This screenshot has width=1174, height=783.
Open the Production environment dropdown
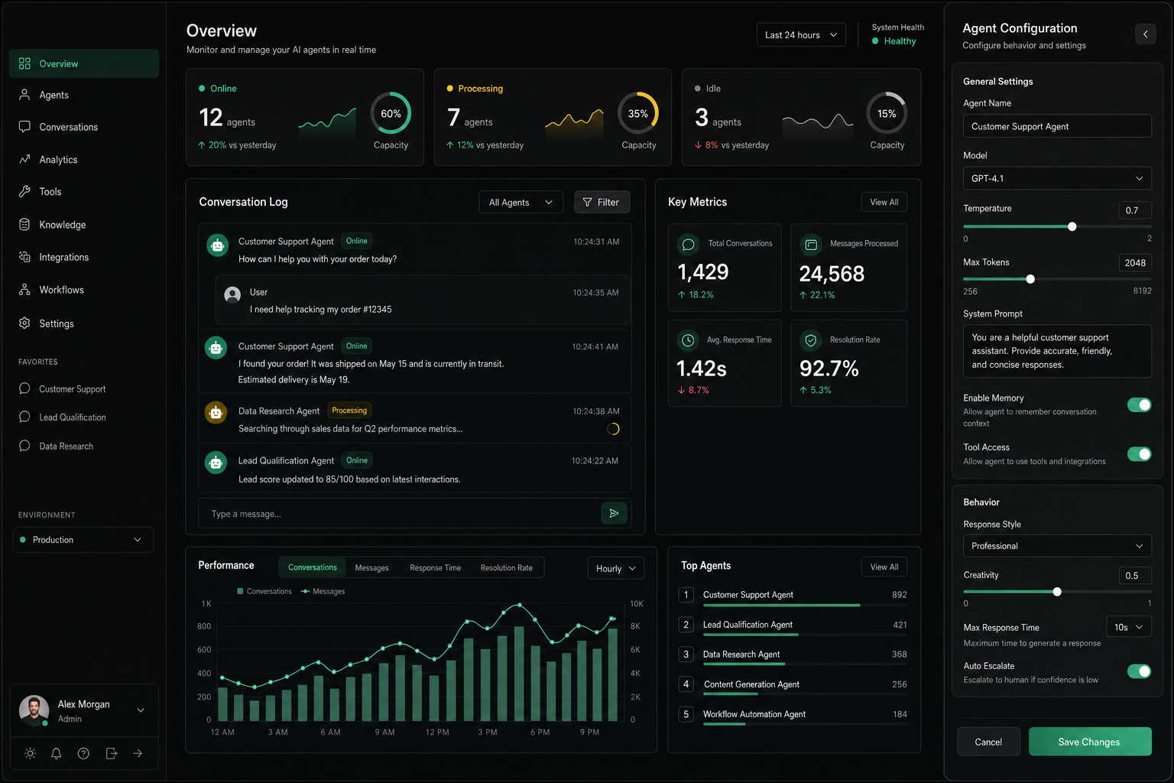pos(83,540)
